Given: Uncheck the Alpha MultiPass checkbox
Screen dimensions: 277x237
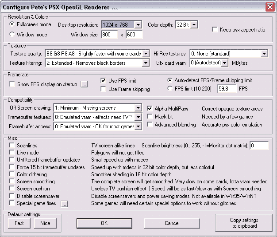Looking at the screenshot, I should coord(150,108).
